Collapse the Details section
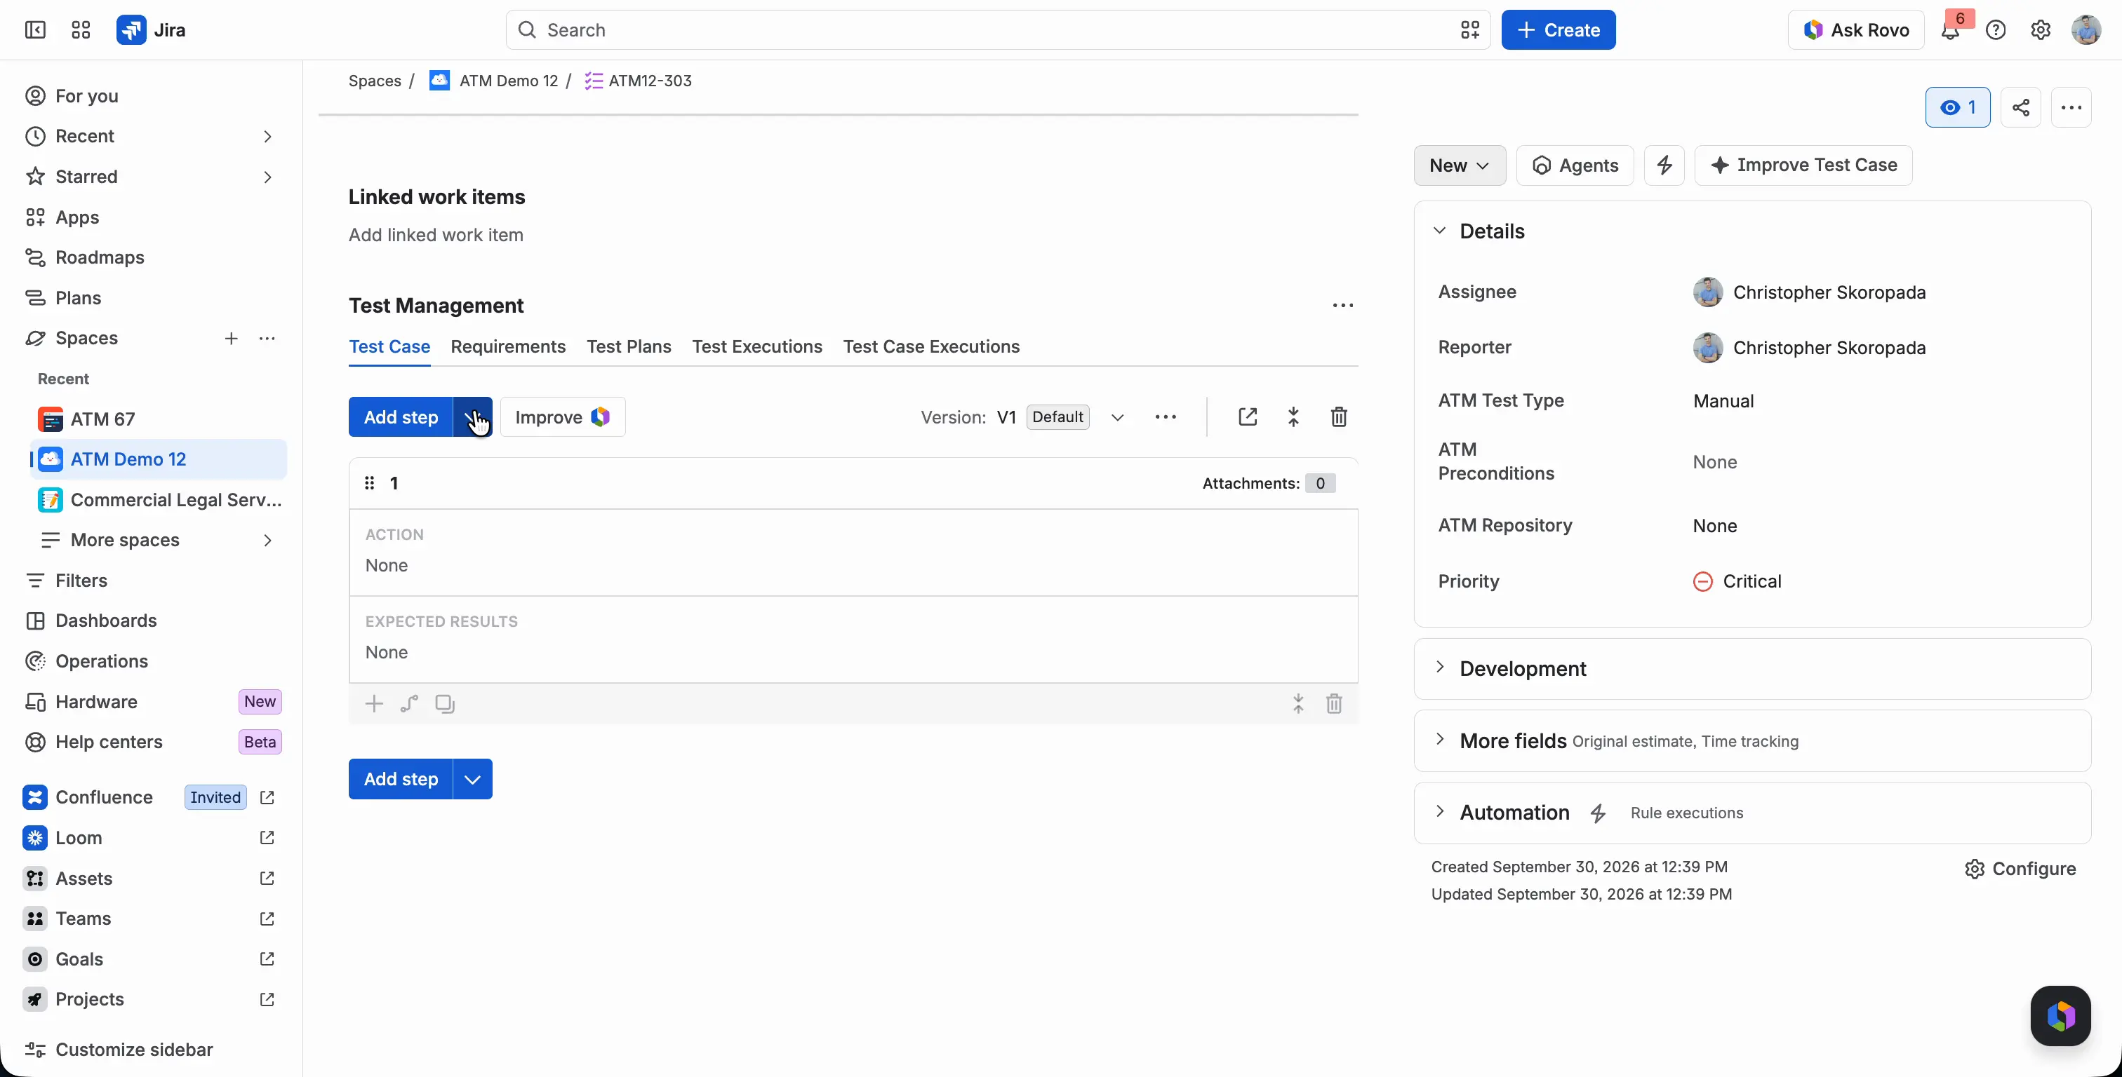The width and height of the screenshot is (2122, 1077). click(1439, 231)
